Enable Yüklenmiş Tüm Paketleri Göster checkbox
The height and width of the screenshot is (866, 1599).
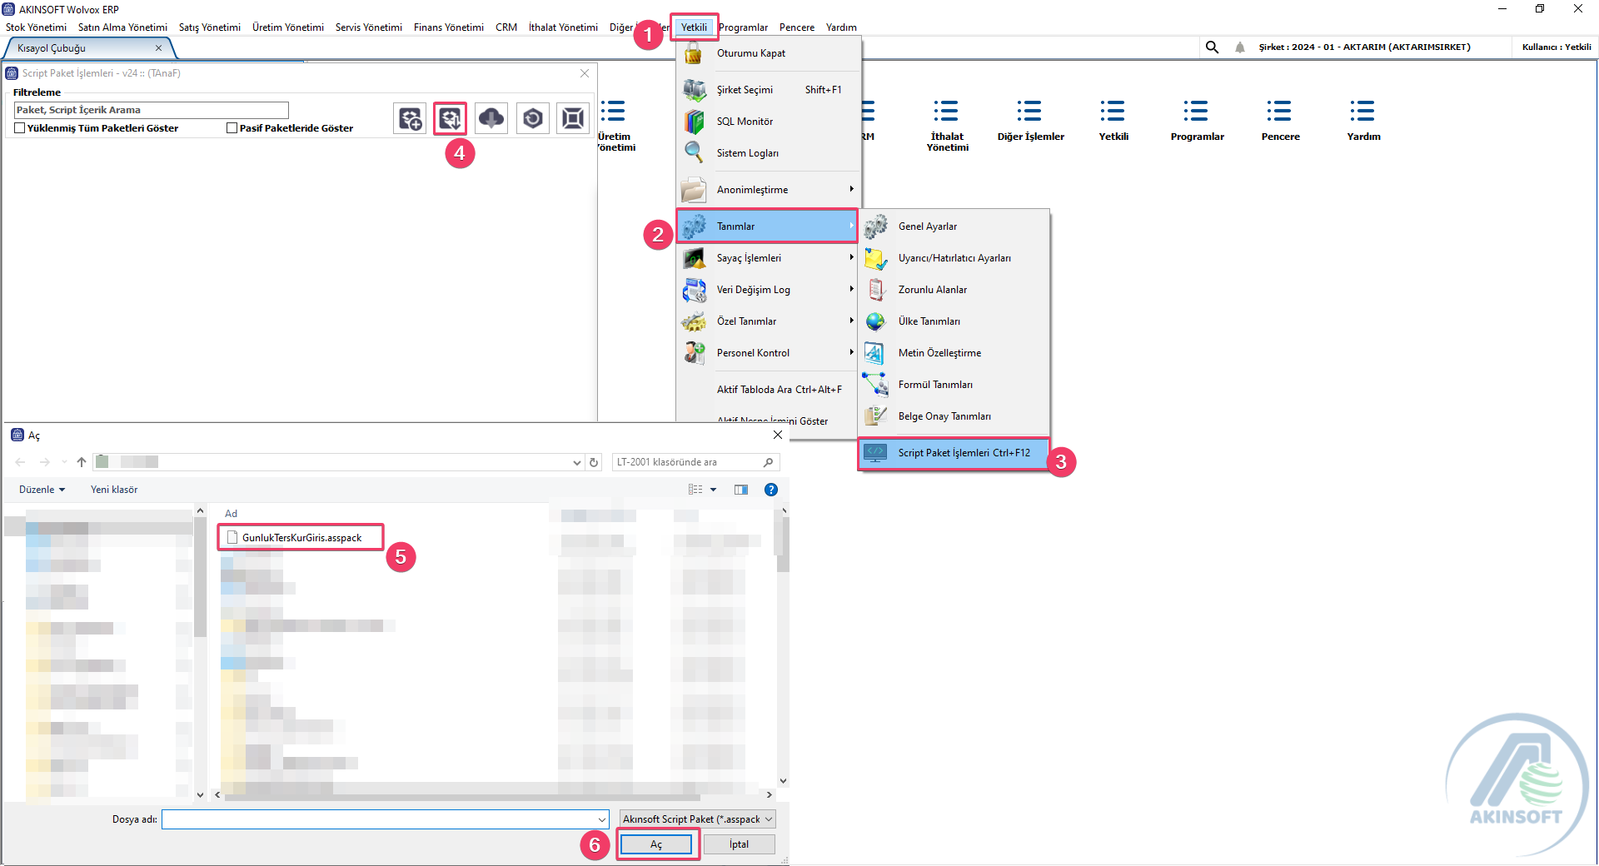pyautogui.click(x=20, y=128)
